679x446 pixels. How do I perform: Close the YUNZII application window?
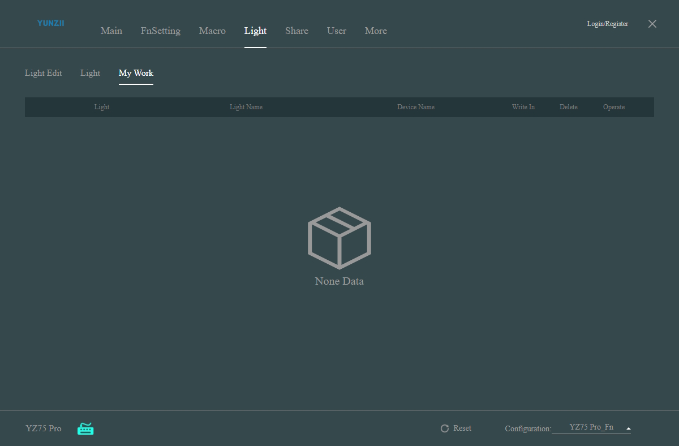[x=652, y=24]
